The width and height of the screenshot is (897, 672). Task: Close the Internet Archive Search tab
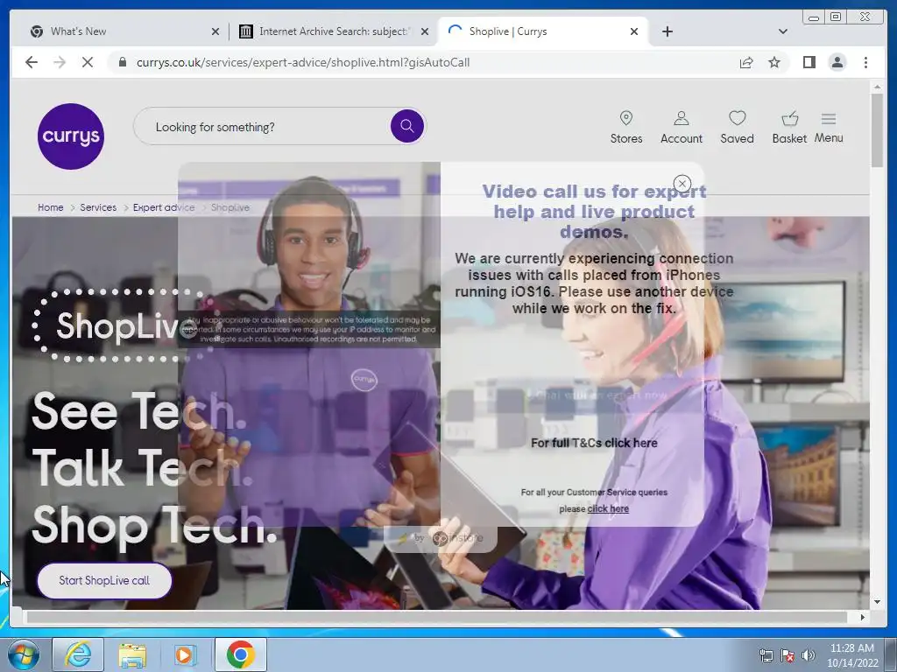425,31
